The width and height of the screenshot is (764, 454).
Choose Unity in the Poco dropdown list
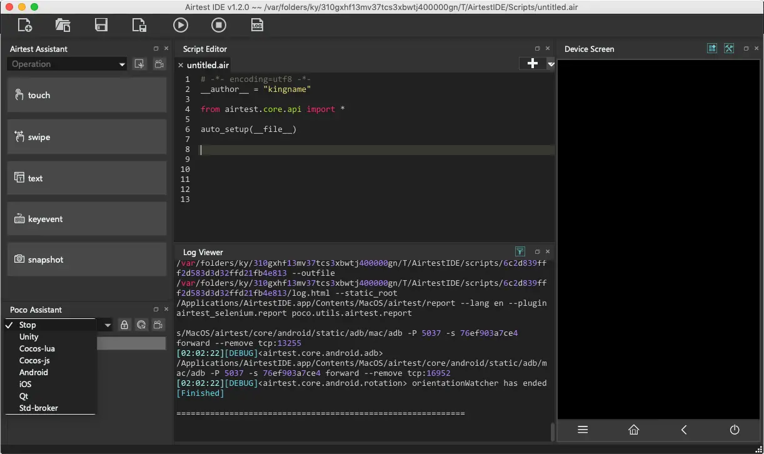(x=29, y=336)
